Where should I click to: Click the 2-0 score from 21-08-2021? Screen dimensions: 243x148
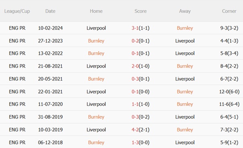pyautogui.click(x=135, y=66)
